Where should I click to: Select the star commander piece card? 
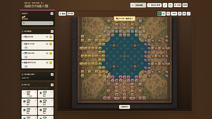pos(46,94)
